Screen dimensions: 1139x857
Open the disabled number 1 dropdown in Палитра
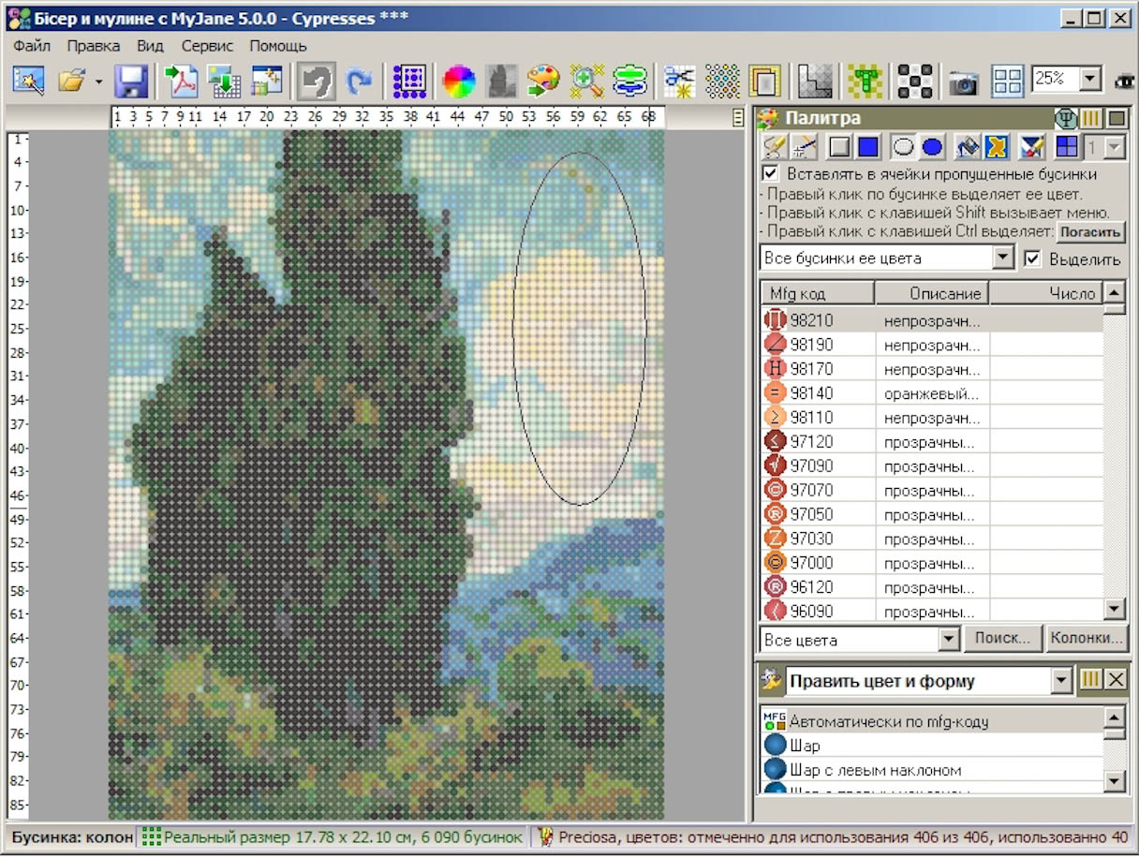click(1114, 147)
